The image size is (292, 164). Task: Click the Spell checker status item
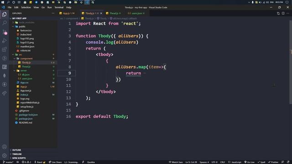[261, 162]
